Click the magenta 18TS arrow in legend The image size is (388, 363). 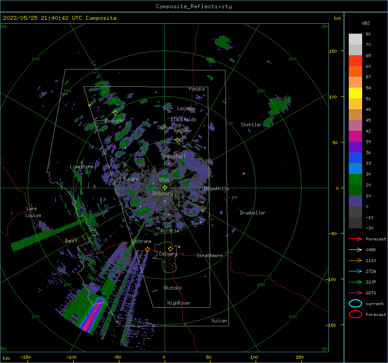pyautogui.click(x=356, y=293)
